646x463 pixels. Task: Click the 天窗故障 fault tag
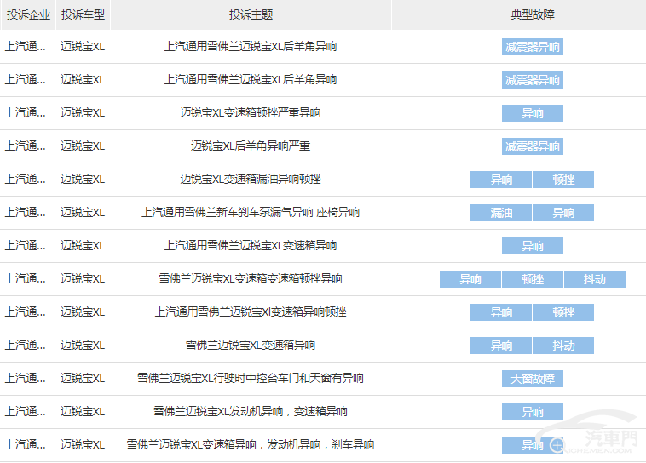point(532,379)
